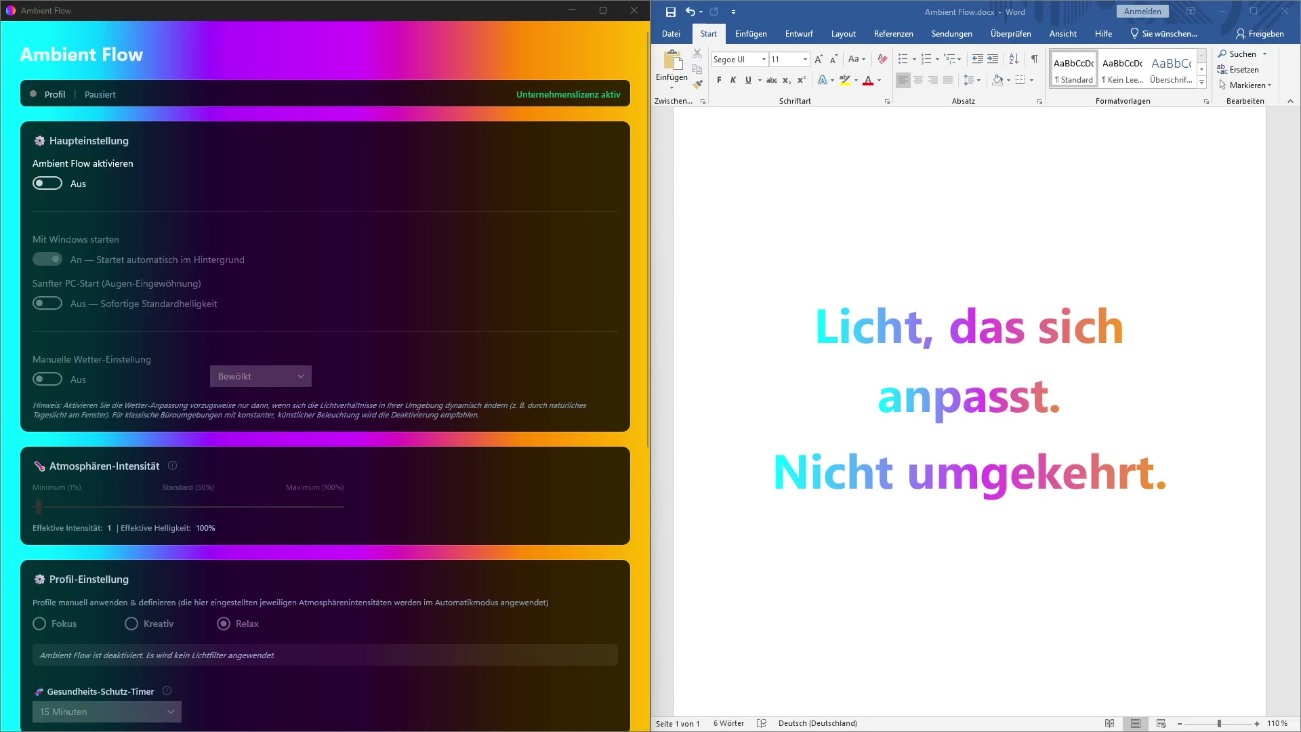Cut selection with the scissors icon

point(697,54)
